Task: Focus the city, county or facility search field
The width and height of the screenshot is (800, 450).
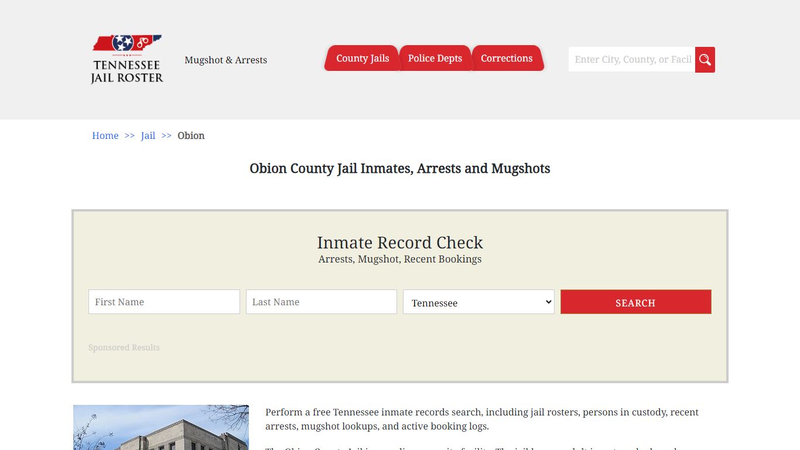Action: coord(632,60)
